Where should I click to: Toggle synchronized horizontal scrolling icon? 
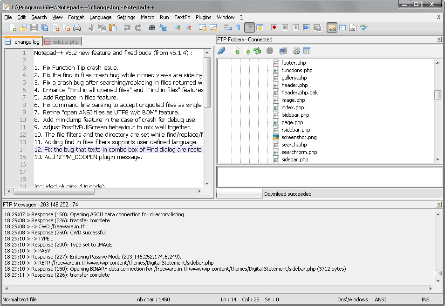pos(213,27)
